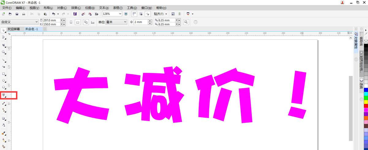Open the zoom level 128% dropdown

click(120, 14)
